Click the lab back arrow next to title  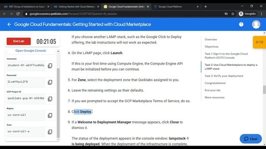(9, 24)
